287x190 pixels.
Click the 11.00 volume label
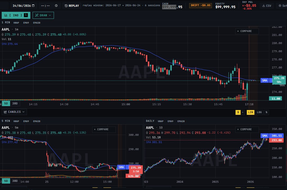[275, 99]
